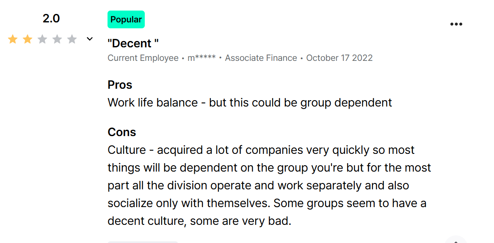The height and width of the screenshot is (243, 494).
Task: Open the review titled "Decent"
Action: pyautogui.click(x=133, y=44)
